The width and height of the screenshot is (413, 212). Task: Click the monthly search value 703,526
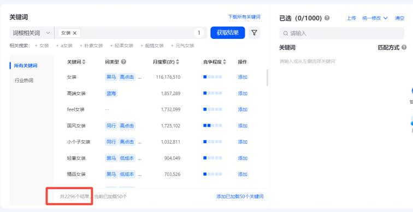(x=173, y=174)
